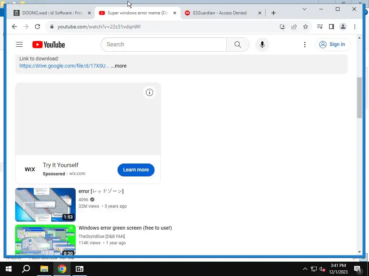Screen dimensions: 369x276
Task: Show hidden system tray icons
Action: [305, 269]
